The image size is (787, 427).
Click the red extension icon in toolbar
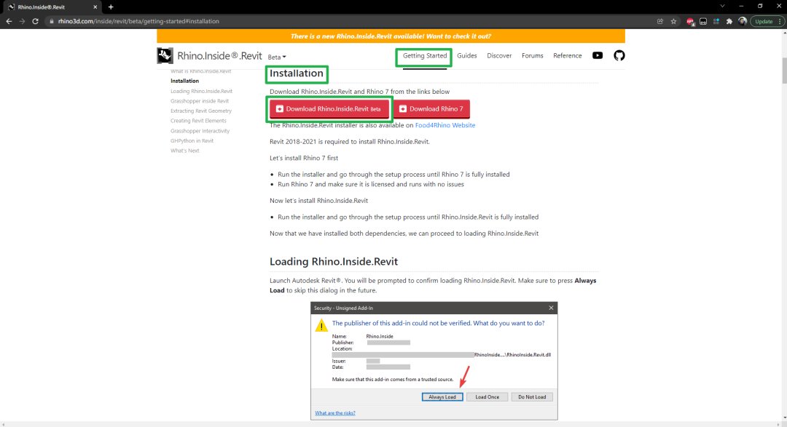pos(690,22)
